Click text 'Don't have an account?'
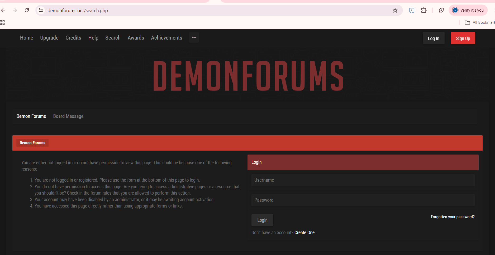Screen dimensions: 495x255 point(272,233)
